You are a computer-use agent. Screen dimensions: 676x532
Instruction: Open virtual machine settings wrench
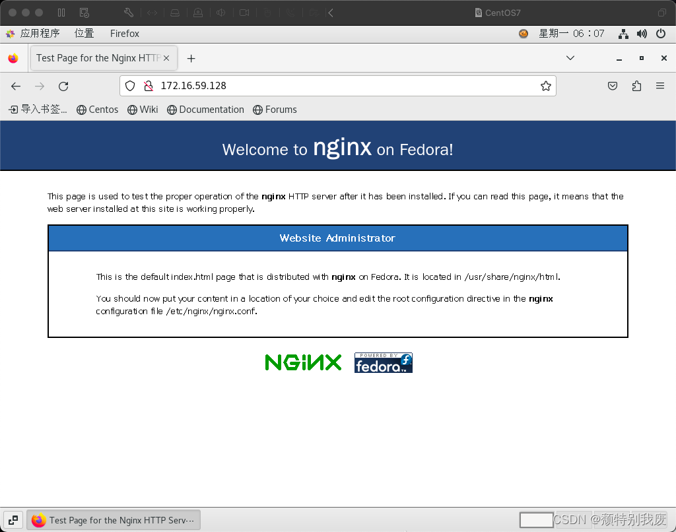point(129,13)
